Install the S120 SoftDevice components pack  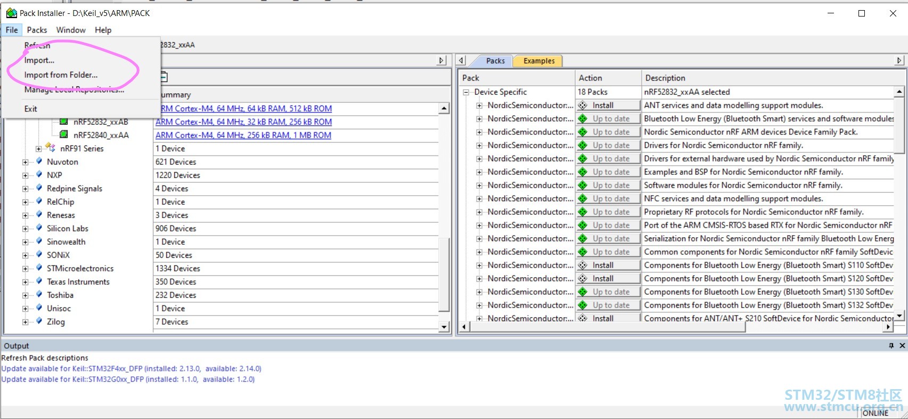coord(608,278)
